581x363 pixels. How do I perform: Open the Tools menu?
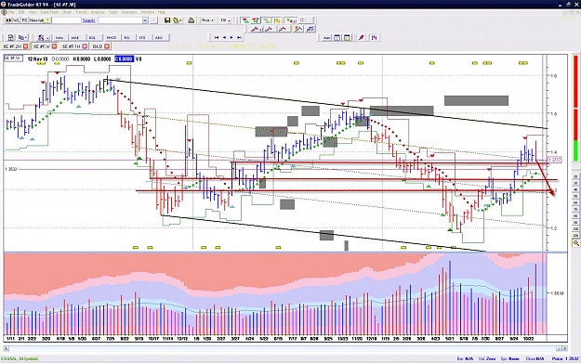(113, 12)
